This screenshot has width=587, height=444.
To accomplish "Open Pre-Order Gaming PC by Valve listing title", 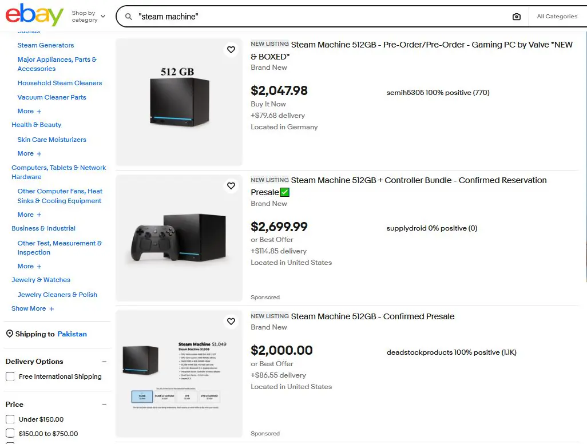I will pyautogui.click(x=412, y=50).
